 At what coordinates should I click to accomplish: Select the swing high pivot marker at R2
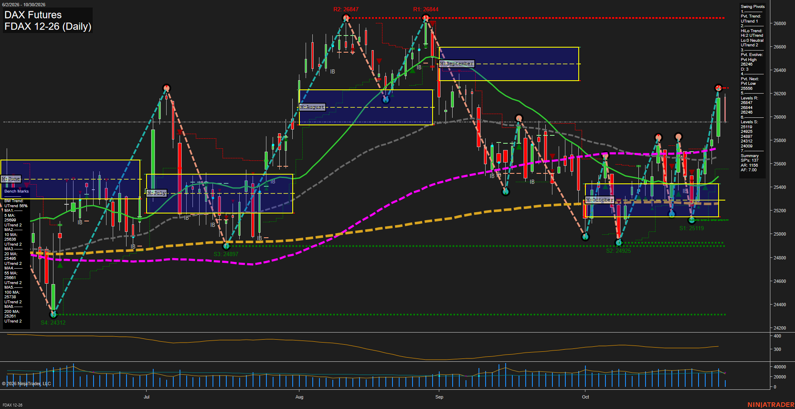346,18
